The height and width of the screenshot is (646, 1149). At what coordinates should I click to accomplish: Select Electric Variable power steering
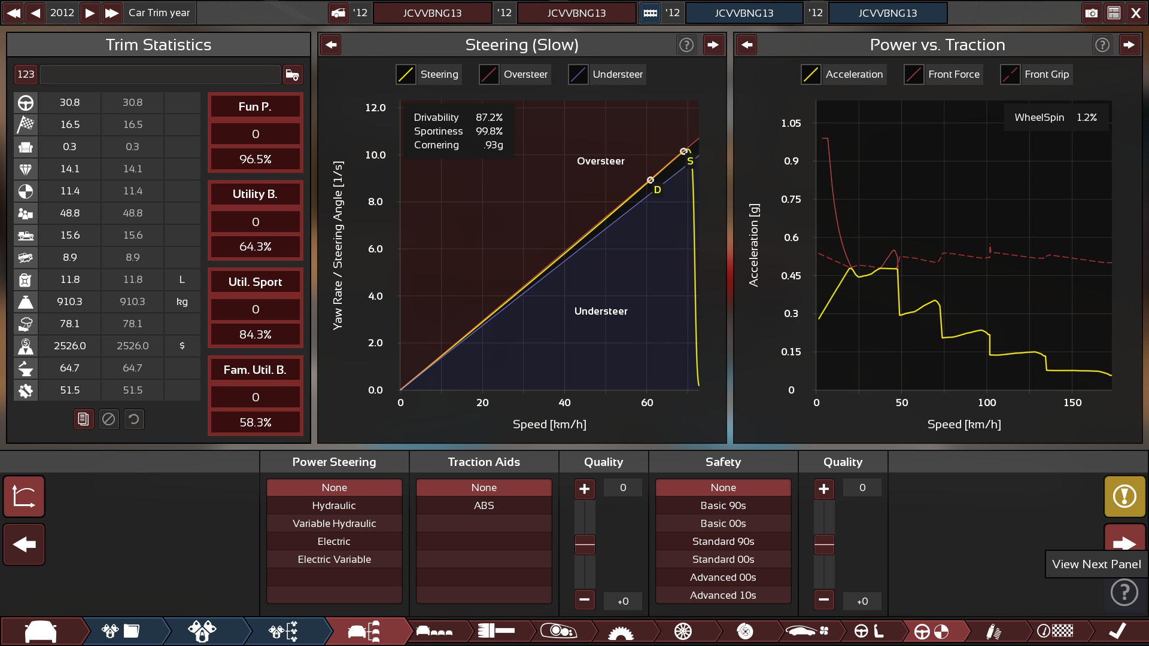point(334,559)
